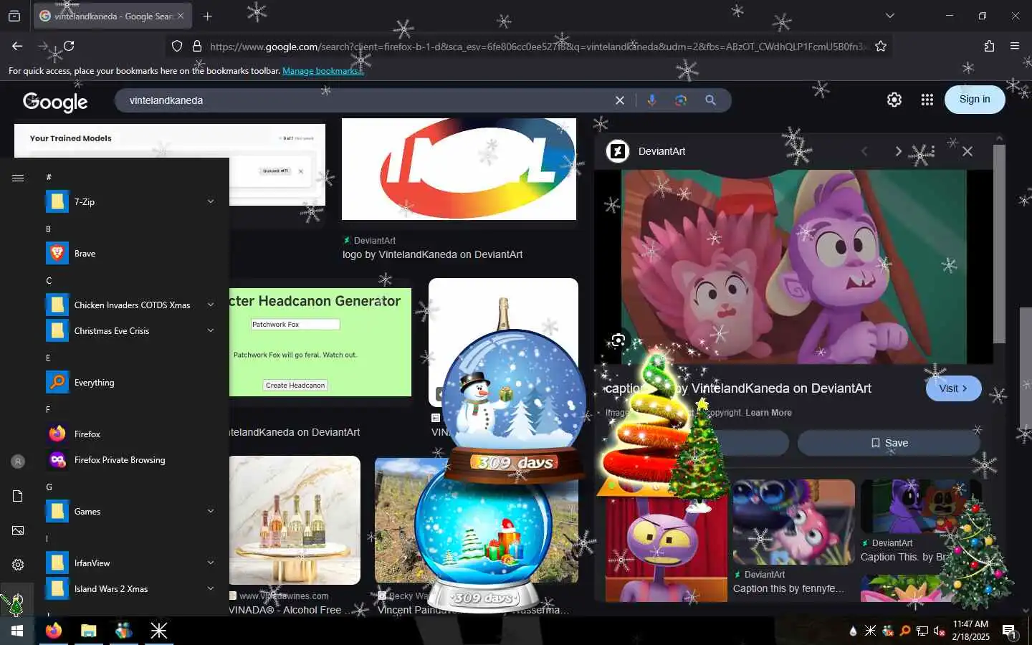Open the Firefox extensions puzzle icon
The height and width of the screenshot is (645, 1032).
pyautogui.click(x=989, y=46)
